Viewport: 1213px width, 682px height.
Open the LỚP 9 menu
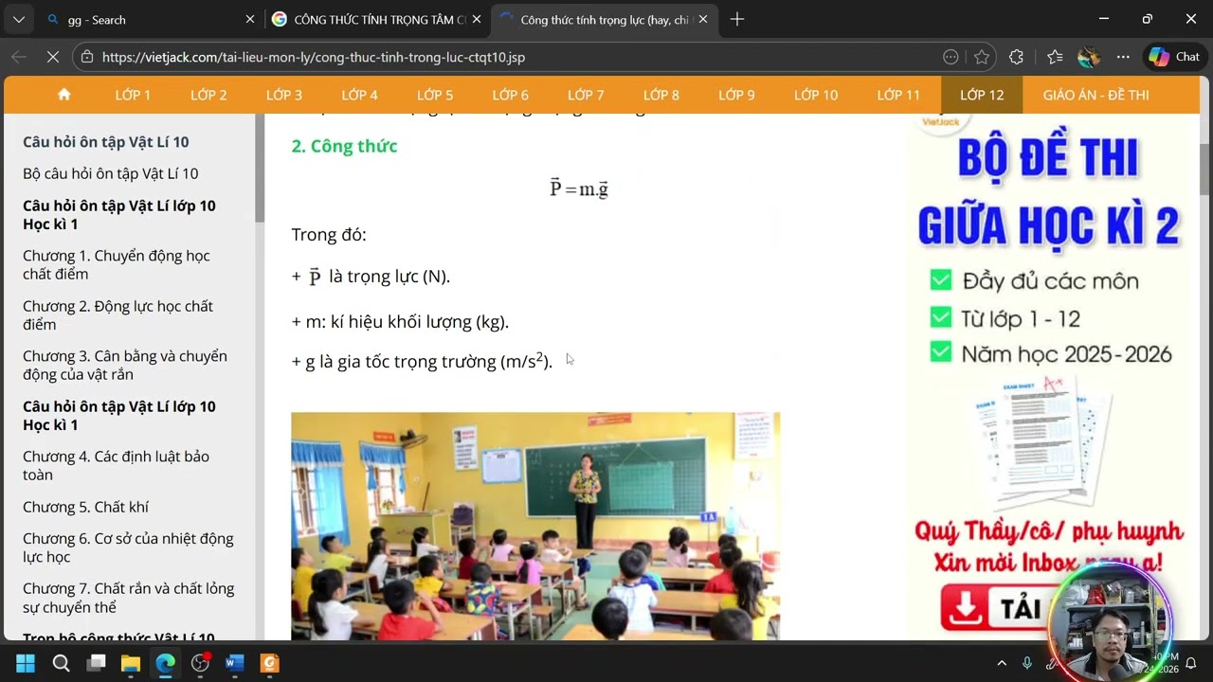tap(736, 95)
